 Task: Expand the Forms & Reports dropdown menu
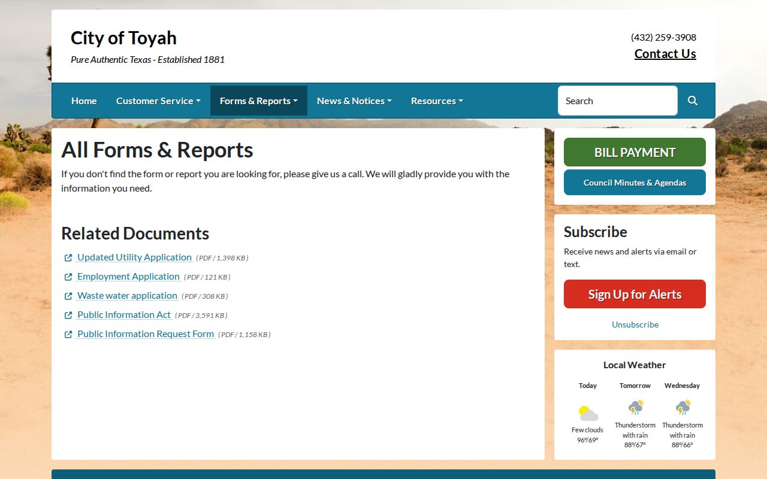click(x=259, y=101)
